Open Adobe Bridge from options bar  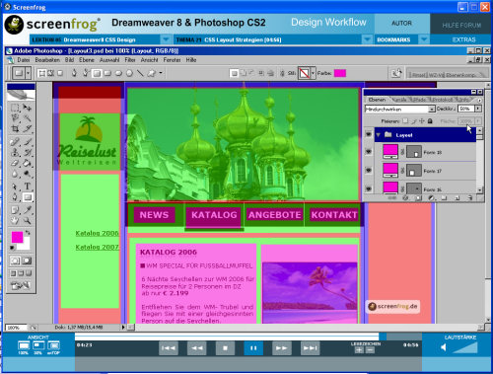tap(396, 73)
